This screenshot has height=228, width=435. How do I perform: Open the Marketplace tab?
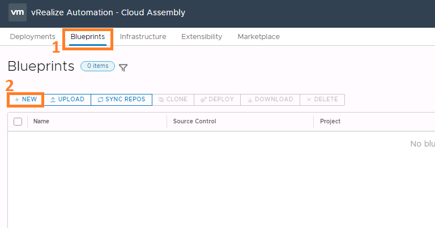click(x=258, y=37)
